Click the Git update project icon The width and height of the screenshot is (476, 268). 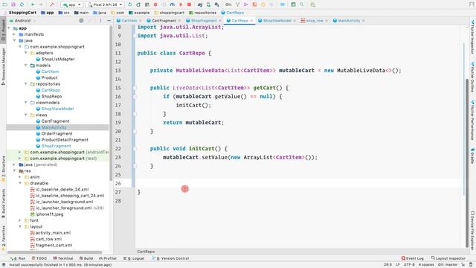coord(238,4)
